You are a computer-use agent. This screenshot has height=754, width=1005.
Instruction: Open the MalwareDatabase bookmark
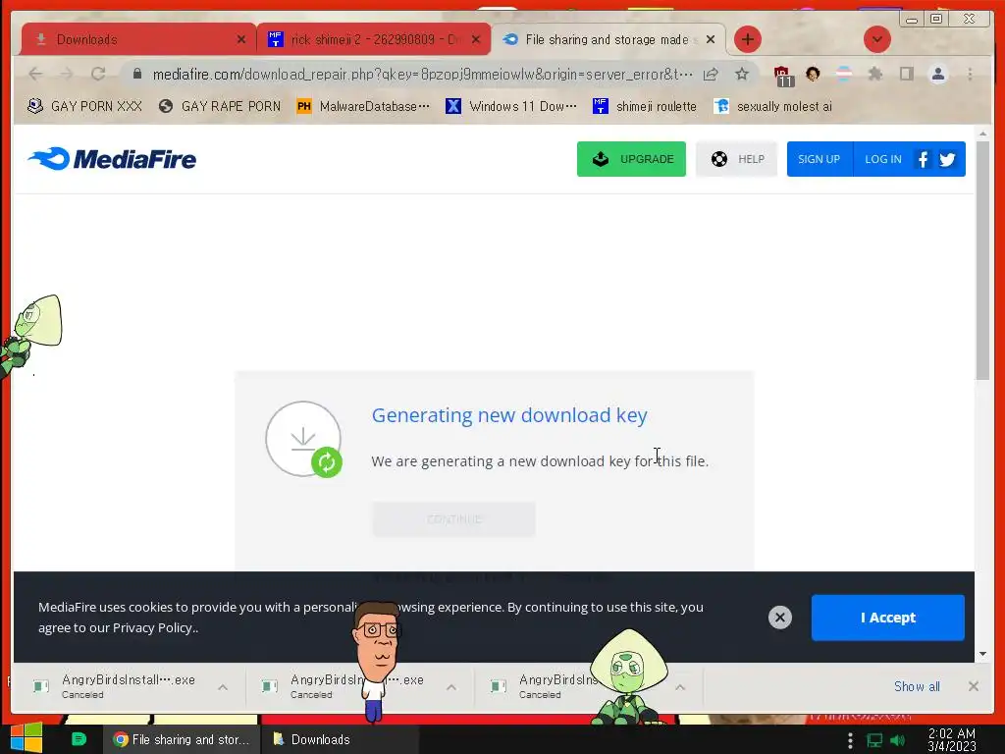point(363,106)
